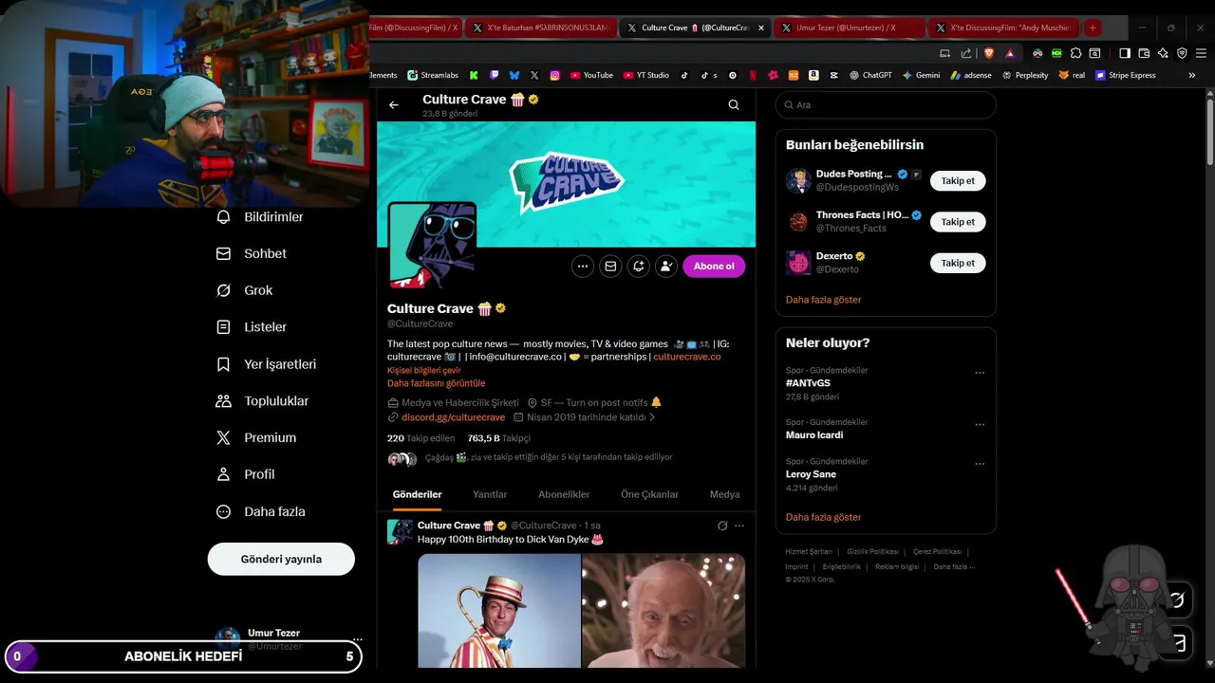Open Listeler in the sidebar
This screenshot has width=1215, height=683.
pyautogui.click(x=252, y=327)
